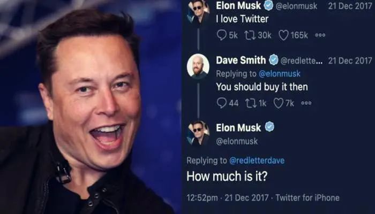Open Dave Smith's display name
Screen dimensions: 375x214
tap(241, 60)
